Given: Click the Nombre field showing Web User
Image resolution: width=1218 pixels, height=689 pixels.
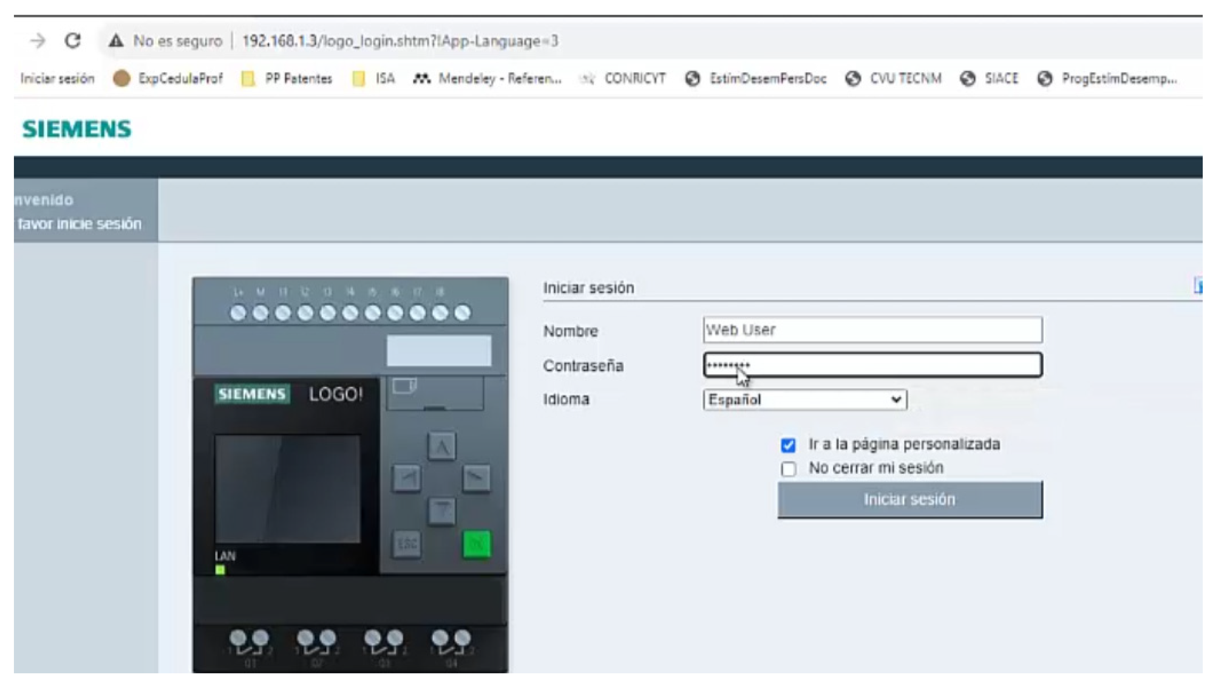Looking at the screenshot, I should [x=873, y=330].
